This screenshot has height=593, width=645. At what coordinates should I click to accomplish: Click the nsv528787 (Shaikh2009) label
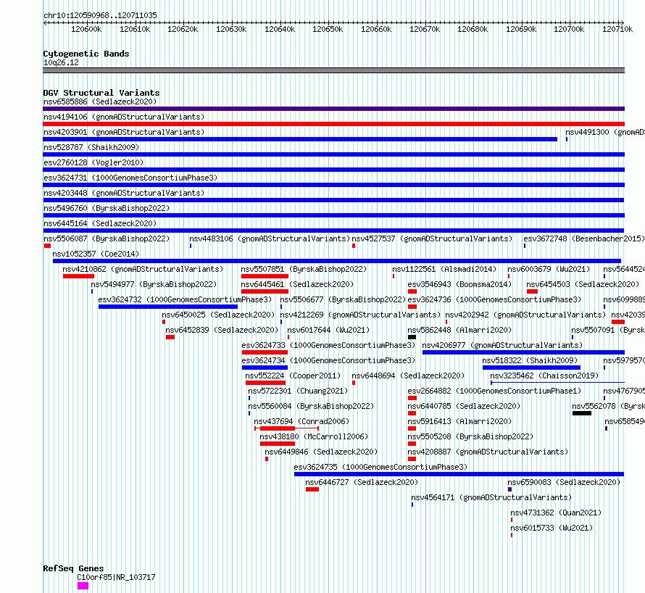tap(91, 147)
